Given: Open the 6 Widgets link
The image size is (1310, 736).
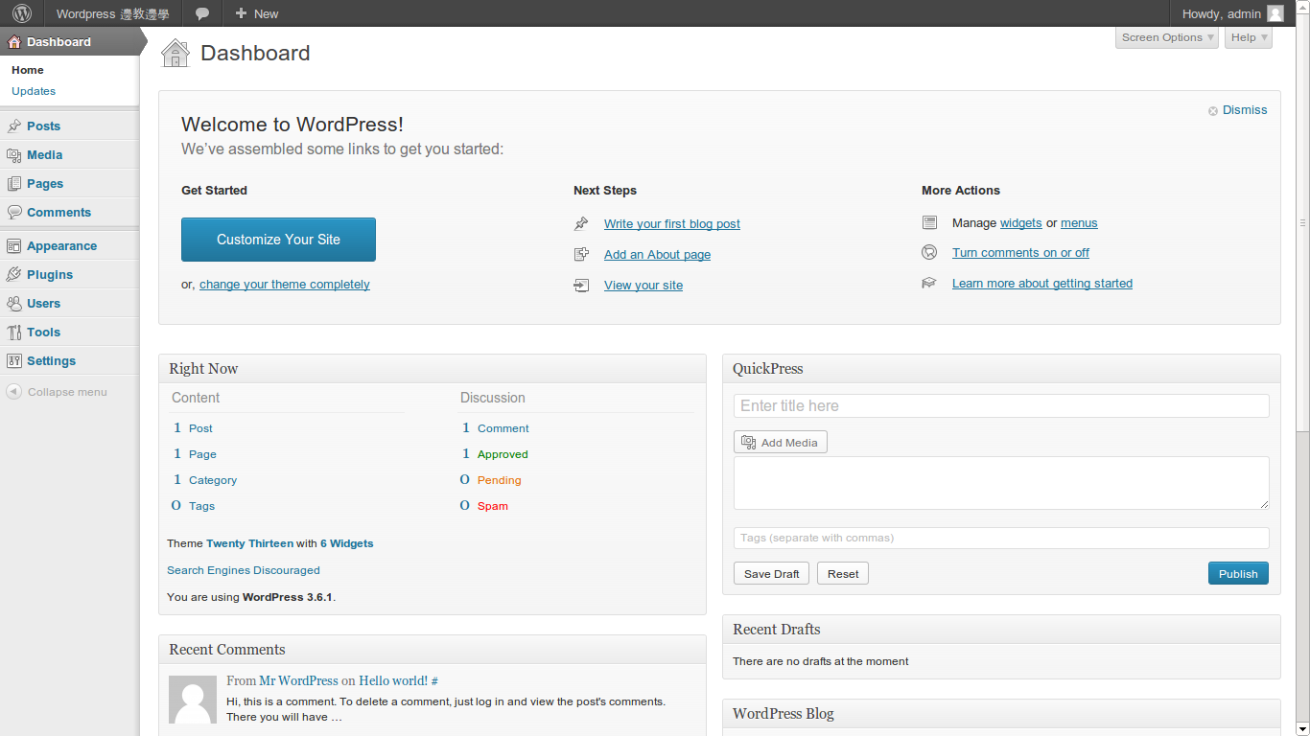Looking at the screenshot, I should (347, 543).
